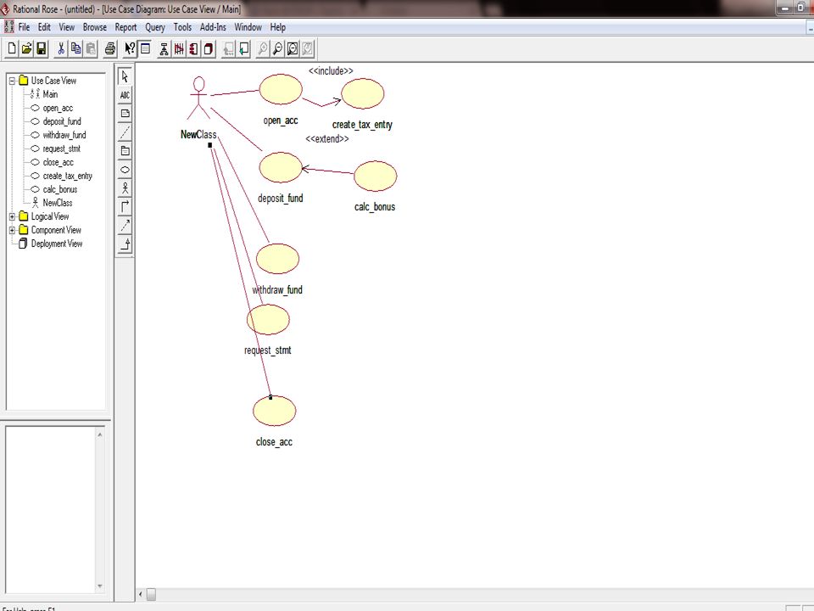Click the Copy toolbar icon
This screenshot has width=814, height=611.
(75, 49)
